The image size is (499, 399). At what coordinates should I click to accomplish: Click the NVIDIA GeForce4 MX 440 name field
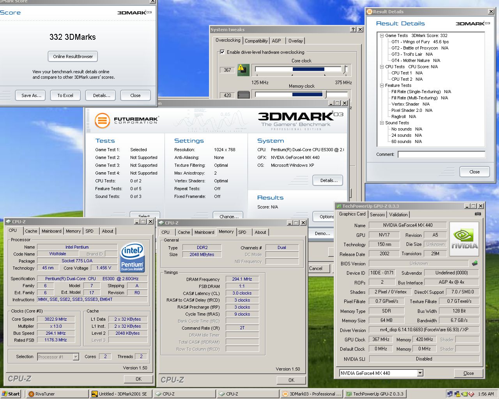[408, 225]
